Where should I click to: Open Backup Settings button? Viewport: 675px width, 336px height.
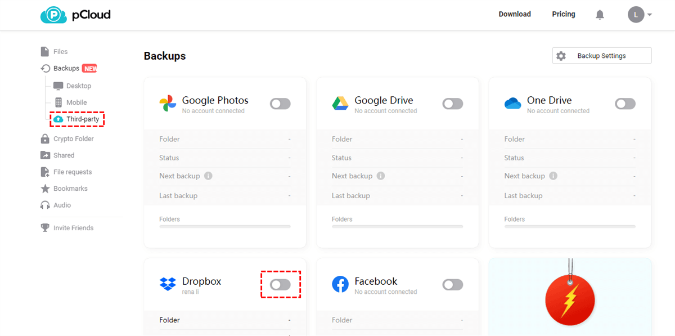click(x=601, y=56)
